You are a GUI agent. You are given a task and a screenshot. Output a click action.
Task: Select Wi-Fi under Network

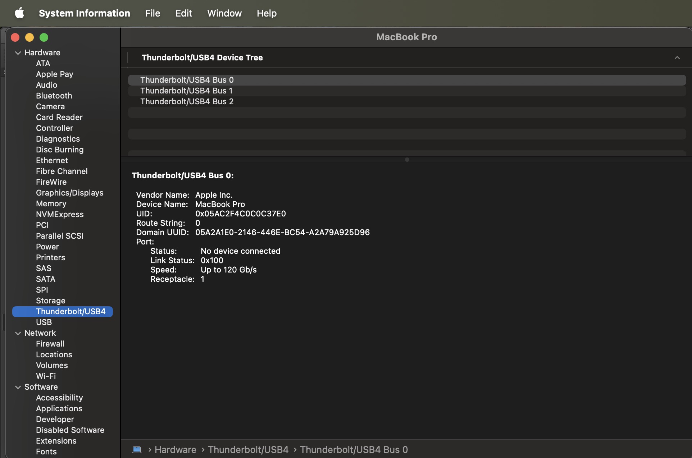click(46, 376)
